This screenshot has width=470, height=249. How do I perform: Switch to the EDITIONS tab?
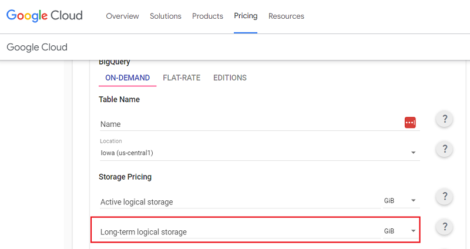[x=230, y=78]
